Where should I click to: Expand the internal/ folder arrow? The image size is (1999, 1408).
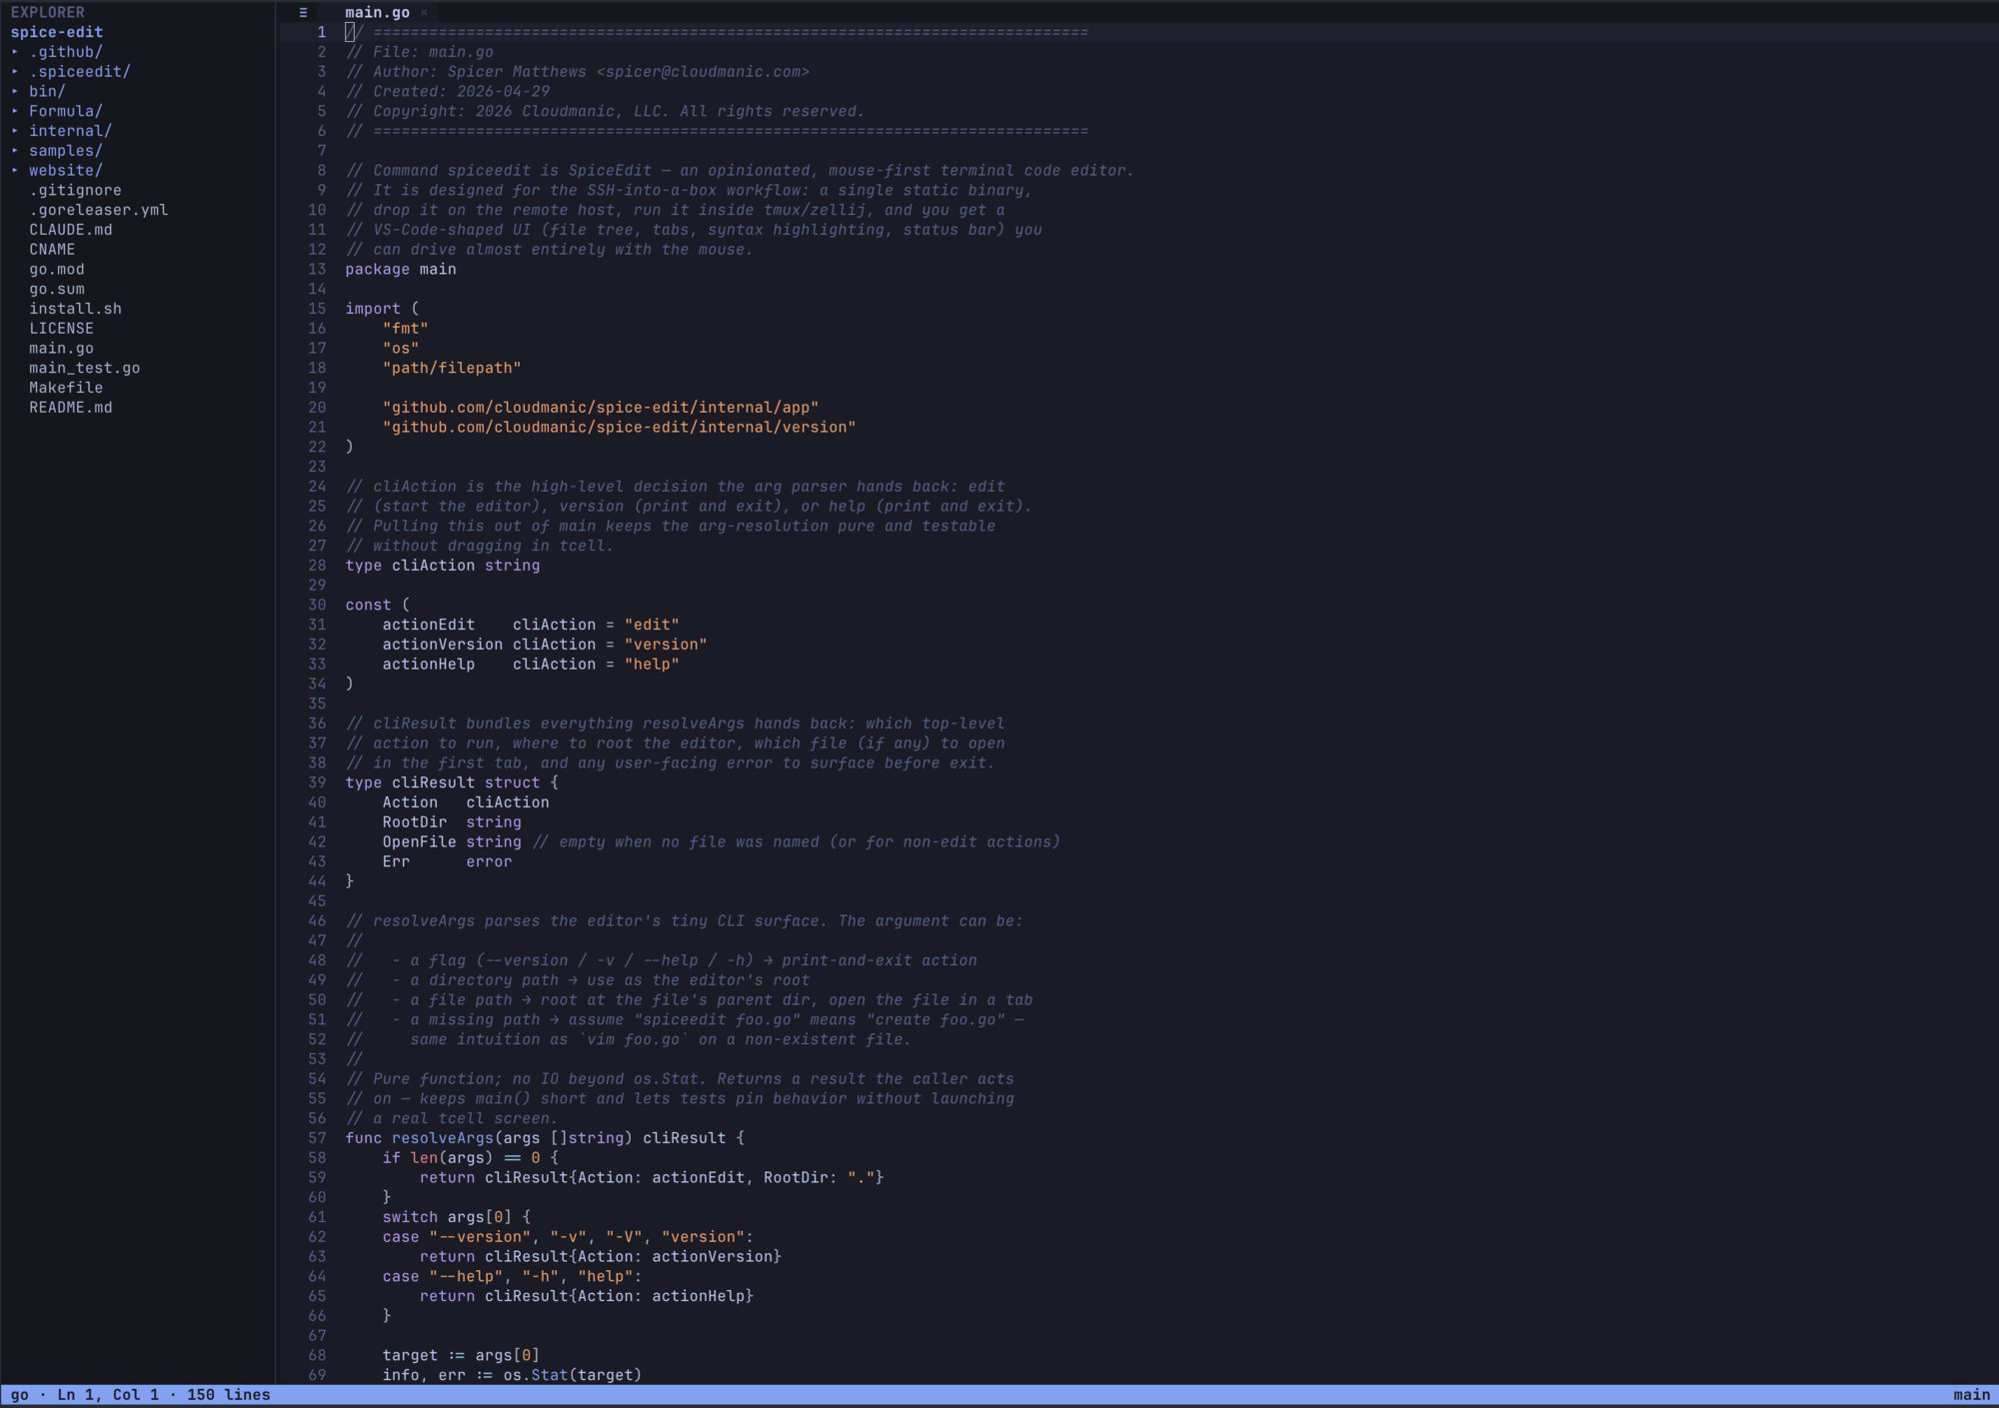click(15, 131)
